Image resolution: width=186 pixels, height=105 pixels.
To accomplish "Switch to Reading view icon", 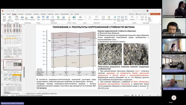I will coord(139,95).
